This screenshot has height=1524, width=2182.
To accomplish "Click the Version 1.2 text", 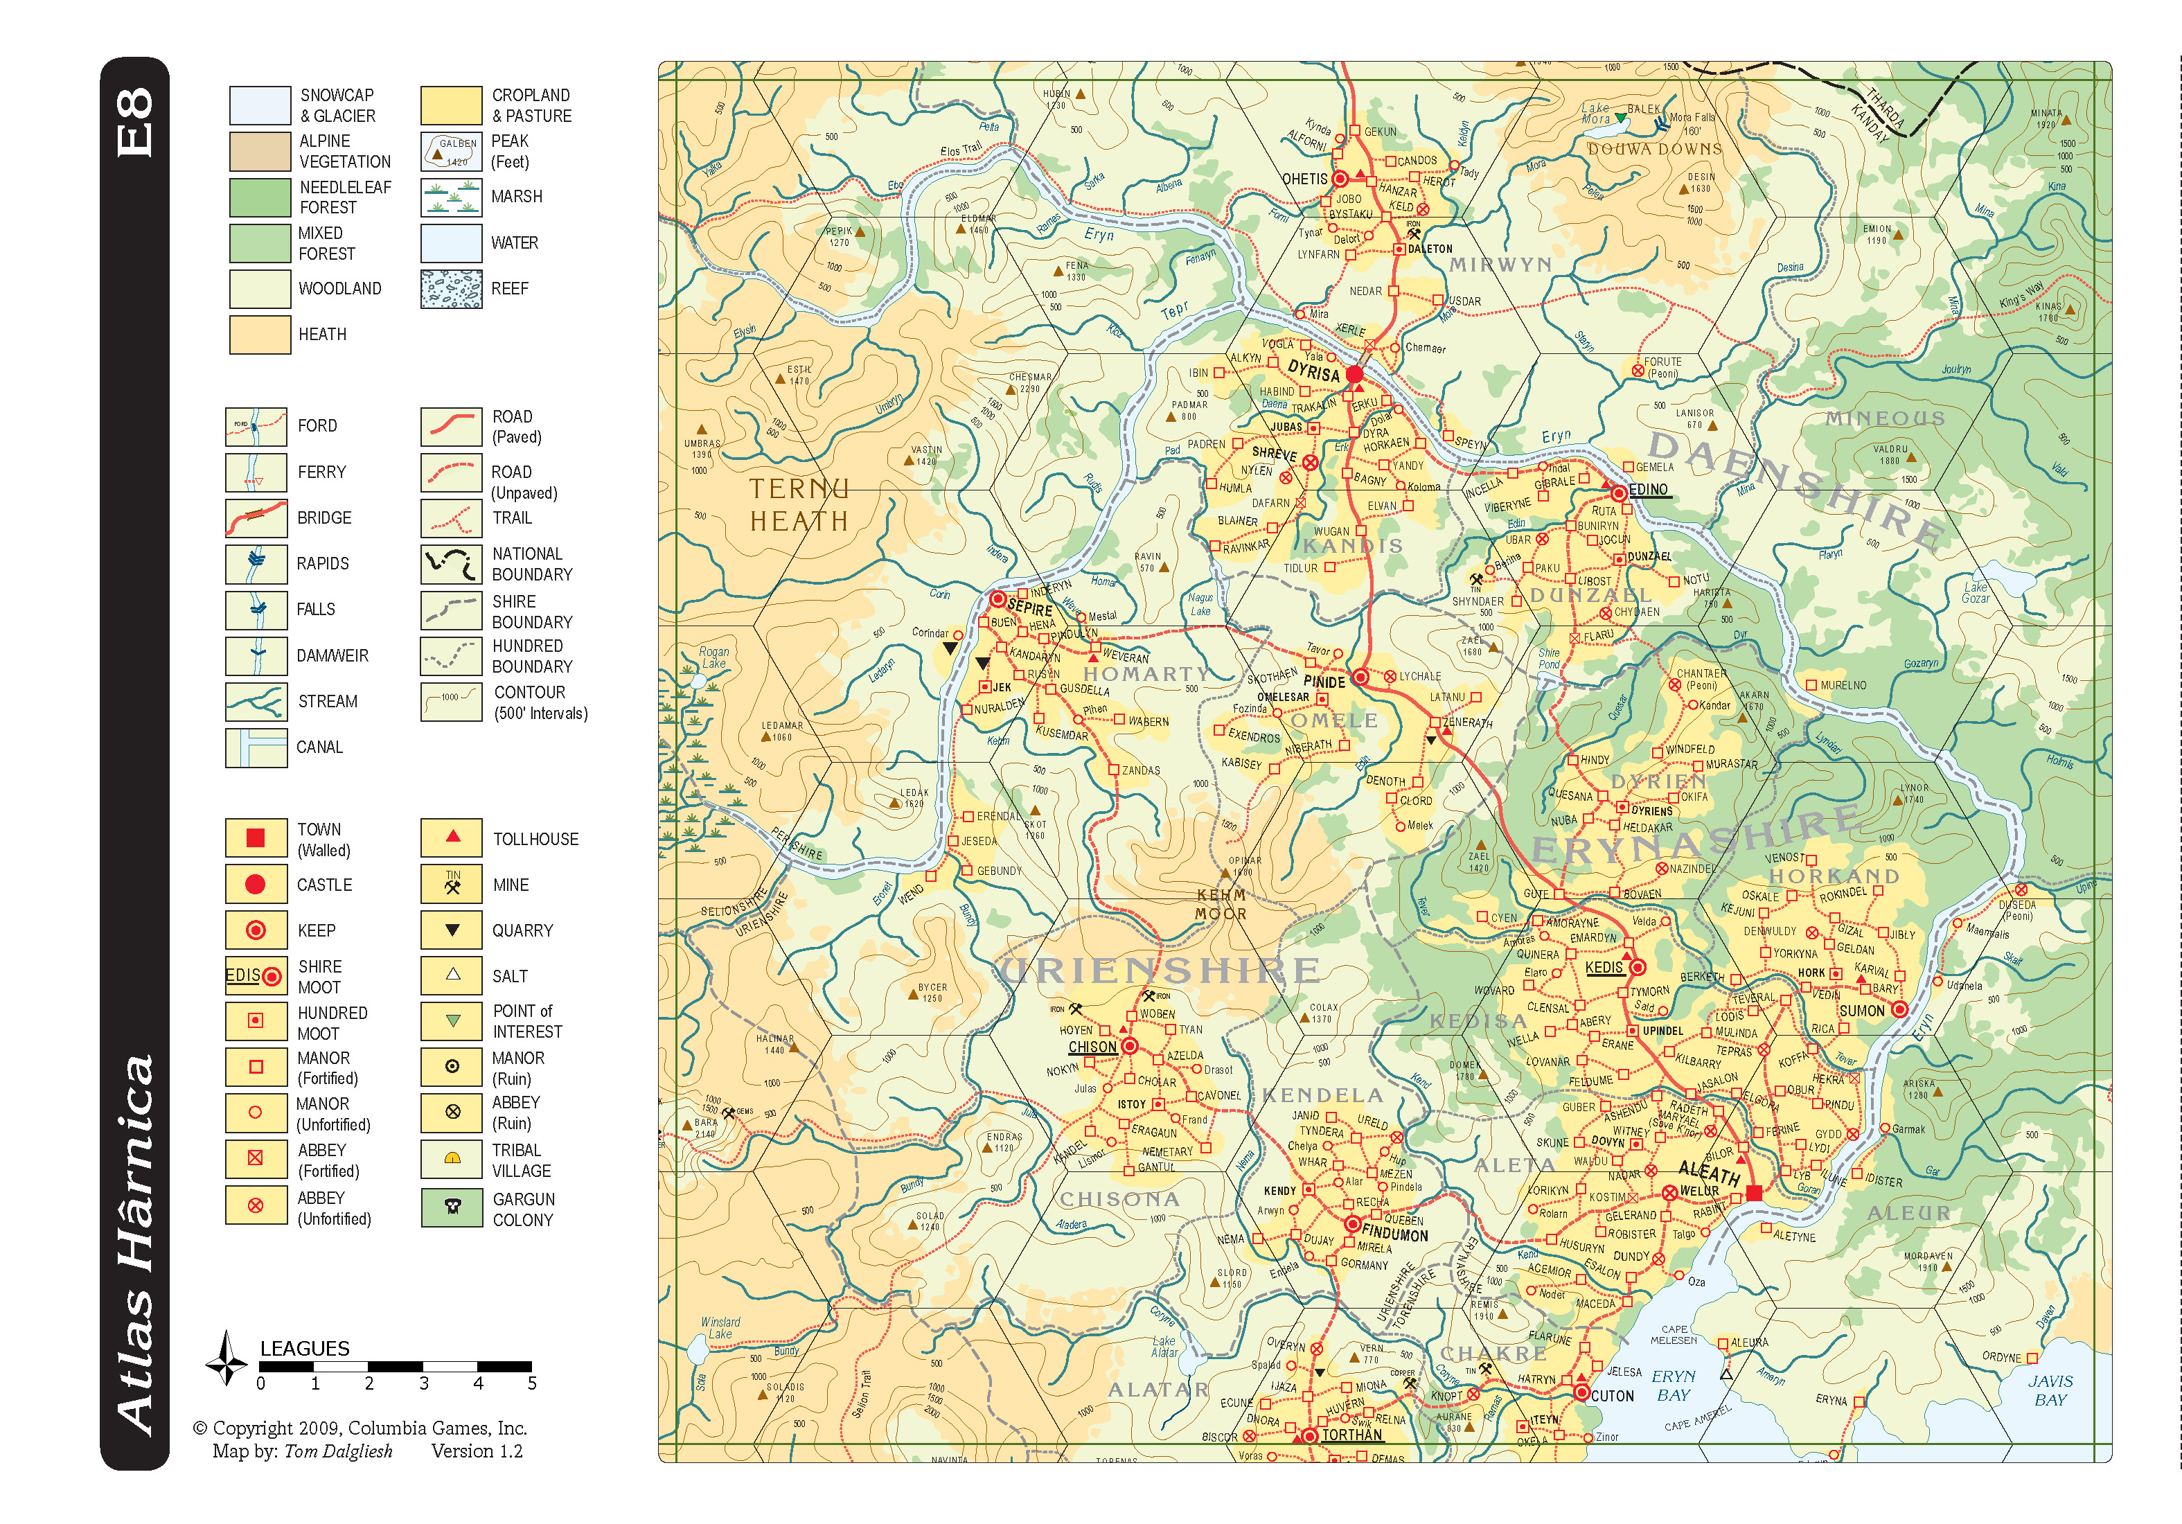I will [x=477, y=1451].
